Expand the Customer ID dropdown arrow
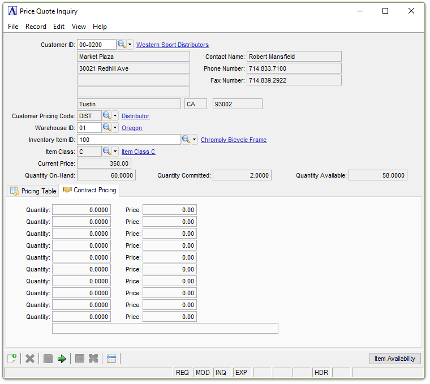This screenshot has width=430, height=384. (130, 45)
